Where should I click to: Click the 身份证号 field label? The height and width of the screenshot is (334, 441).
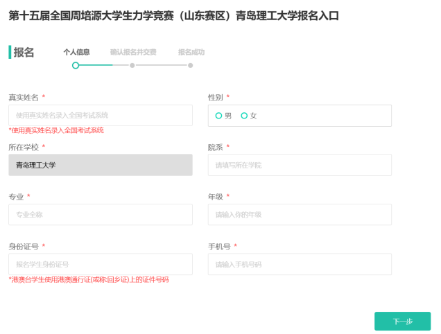(x=24, y=247)
